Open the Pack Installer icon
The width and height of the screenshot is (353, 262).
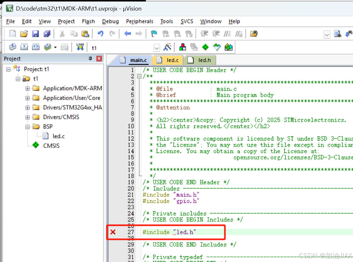tap(228, 47)
